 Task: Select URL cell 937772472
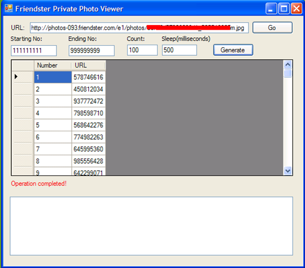coord(88,101)
